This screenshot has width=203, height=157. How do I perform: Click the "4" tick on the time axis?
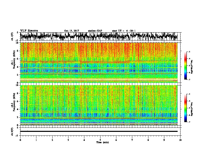tap(84, 140)
